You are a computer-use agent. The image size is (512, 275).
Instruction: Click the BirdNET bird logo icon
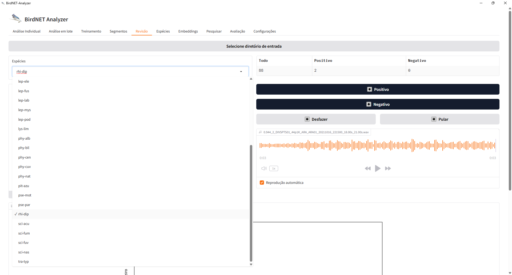[16, 18]
